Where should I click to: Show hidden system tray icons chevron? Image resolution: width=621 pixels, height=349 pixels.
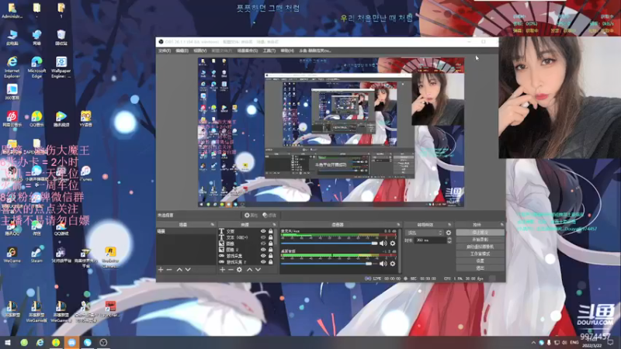coord(533,342)
